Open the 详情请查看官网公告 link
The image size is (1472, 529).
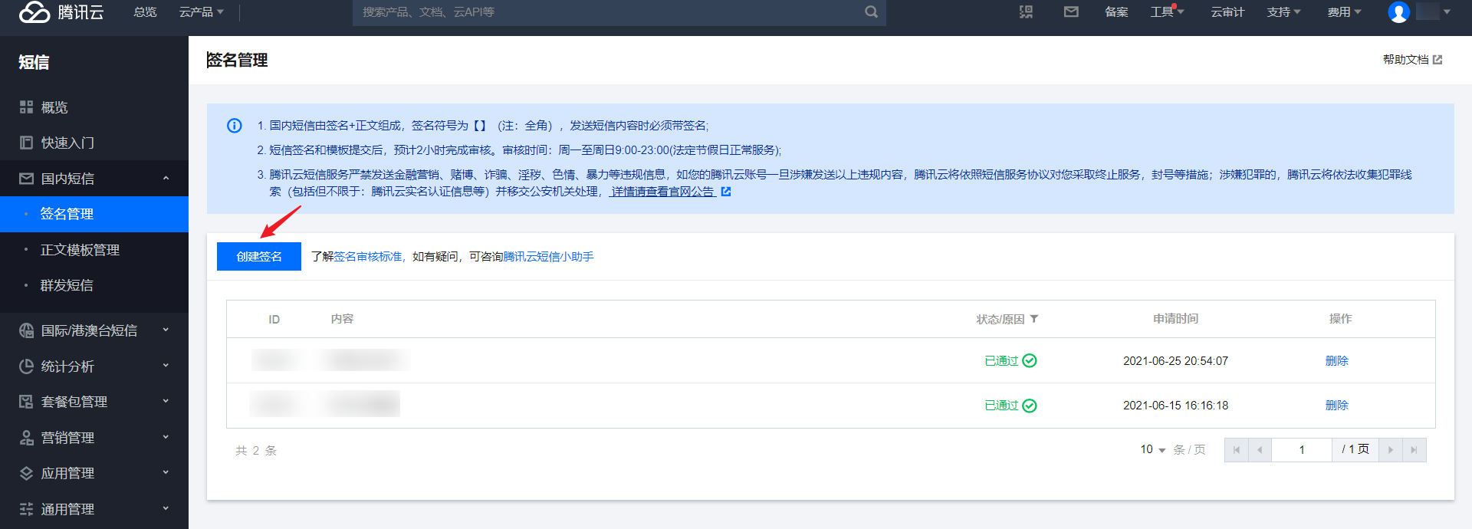(x=663, y=192)
